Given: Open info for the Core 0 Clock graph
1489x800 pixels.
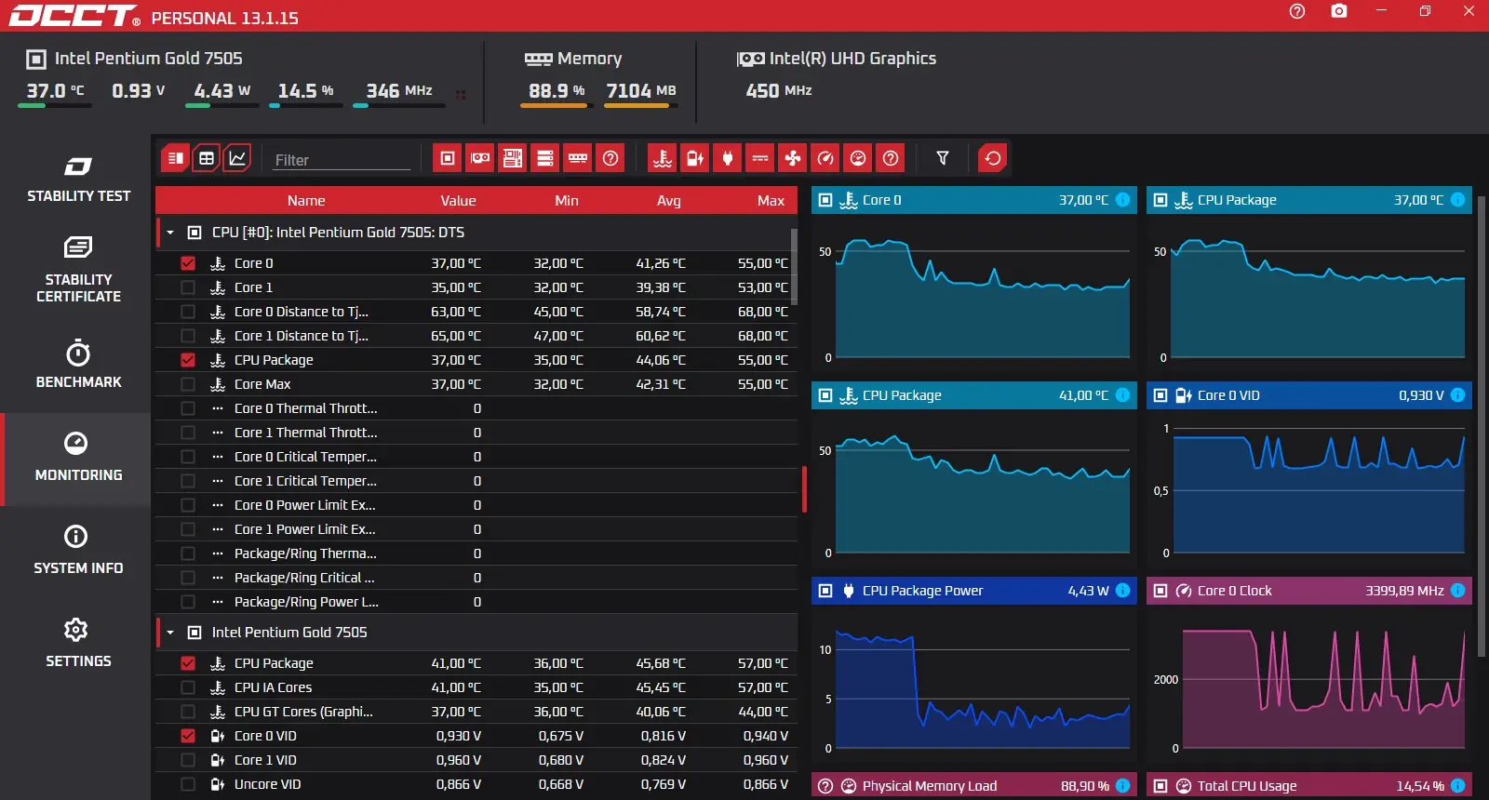Looking at the screenshot, I should pos(1457,591).
